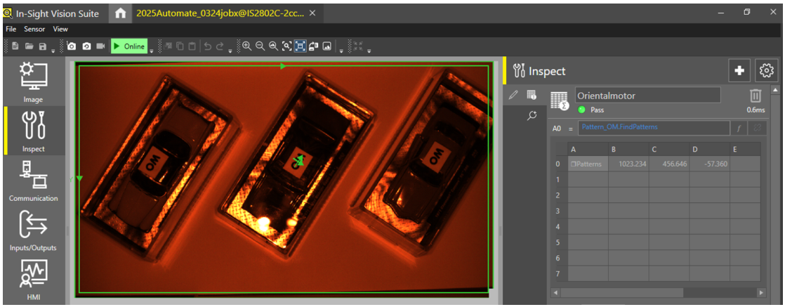Click the Copy toolbar icon
The width and height of the screenshot is (785, 307).
click(180, 46)
